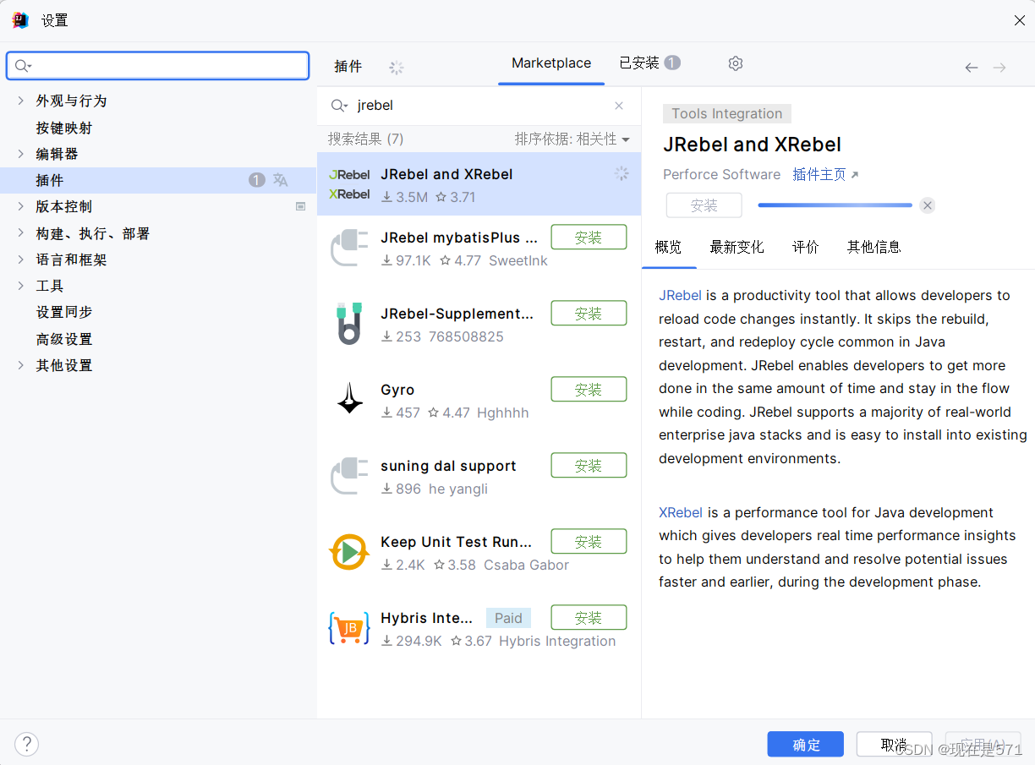Click the 确定 button

[x=806, y=745]
